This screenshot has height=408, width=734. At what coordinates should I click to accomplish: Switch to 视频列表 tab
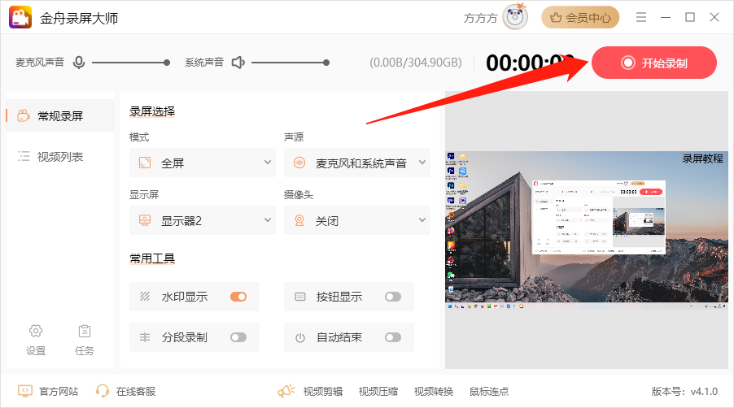(59, 157)
